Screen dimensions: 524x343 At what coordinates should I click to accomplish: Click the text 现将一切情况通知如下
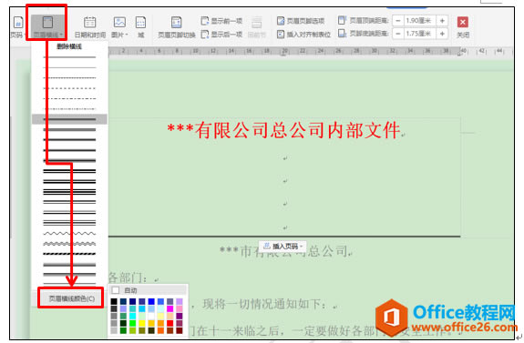(x=262, y=304)
